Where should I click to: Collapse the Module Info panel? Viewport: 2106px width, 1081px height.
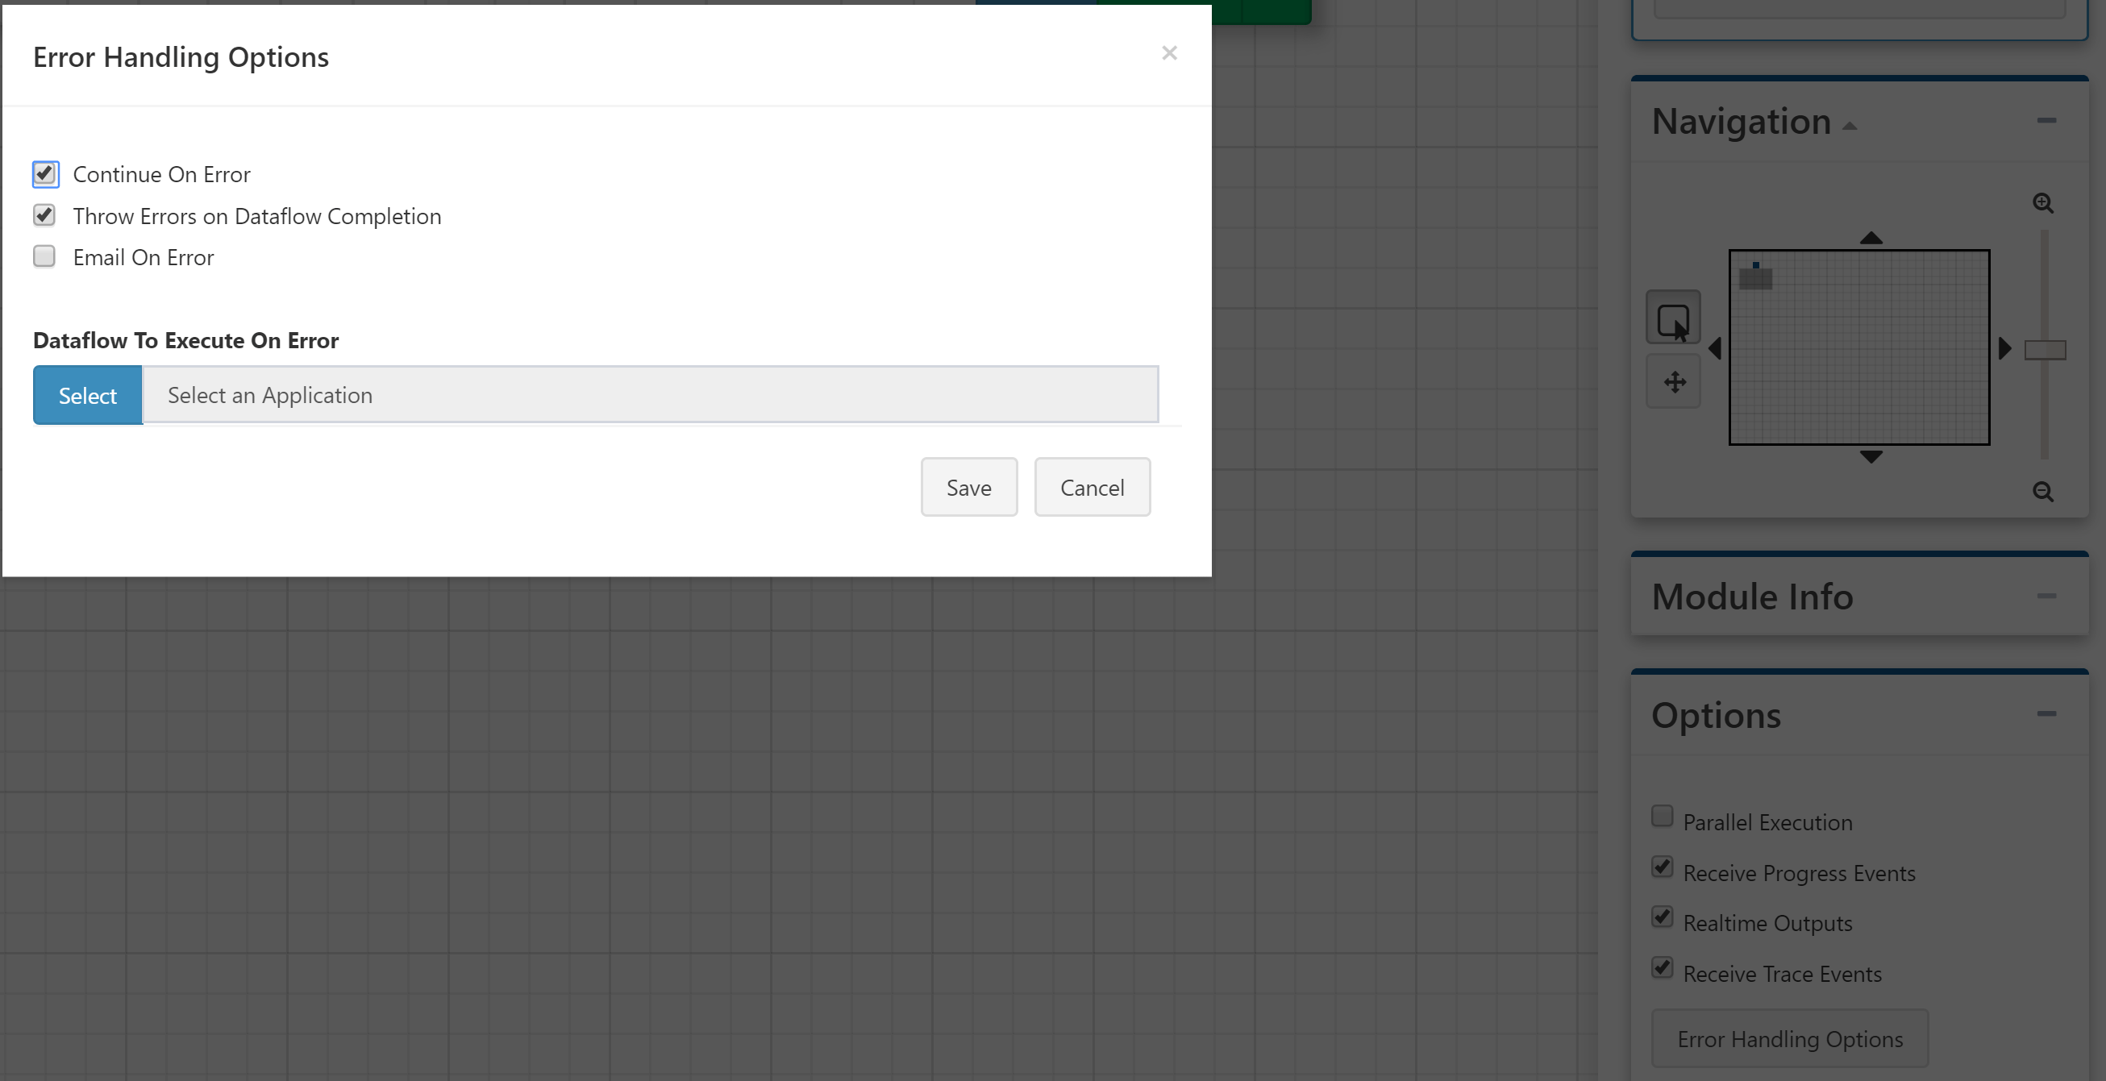[x=2046, y=596]
